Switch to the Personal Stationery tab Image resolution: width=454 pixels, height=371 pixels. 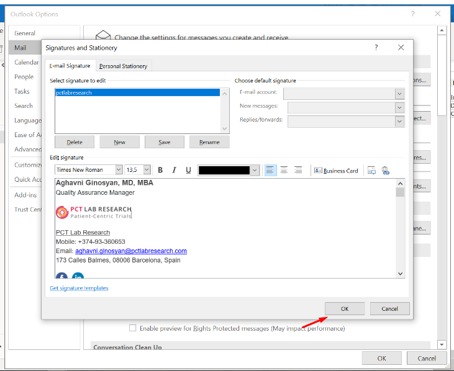pyautogui.click(x=124, y=66)
